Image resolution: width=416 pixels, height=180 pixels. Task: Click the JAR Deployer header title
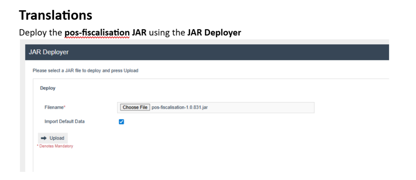point(49,52)
